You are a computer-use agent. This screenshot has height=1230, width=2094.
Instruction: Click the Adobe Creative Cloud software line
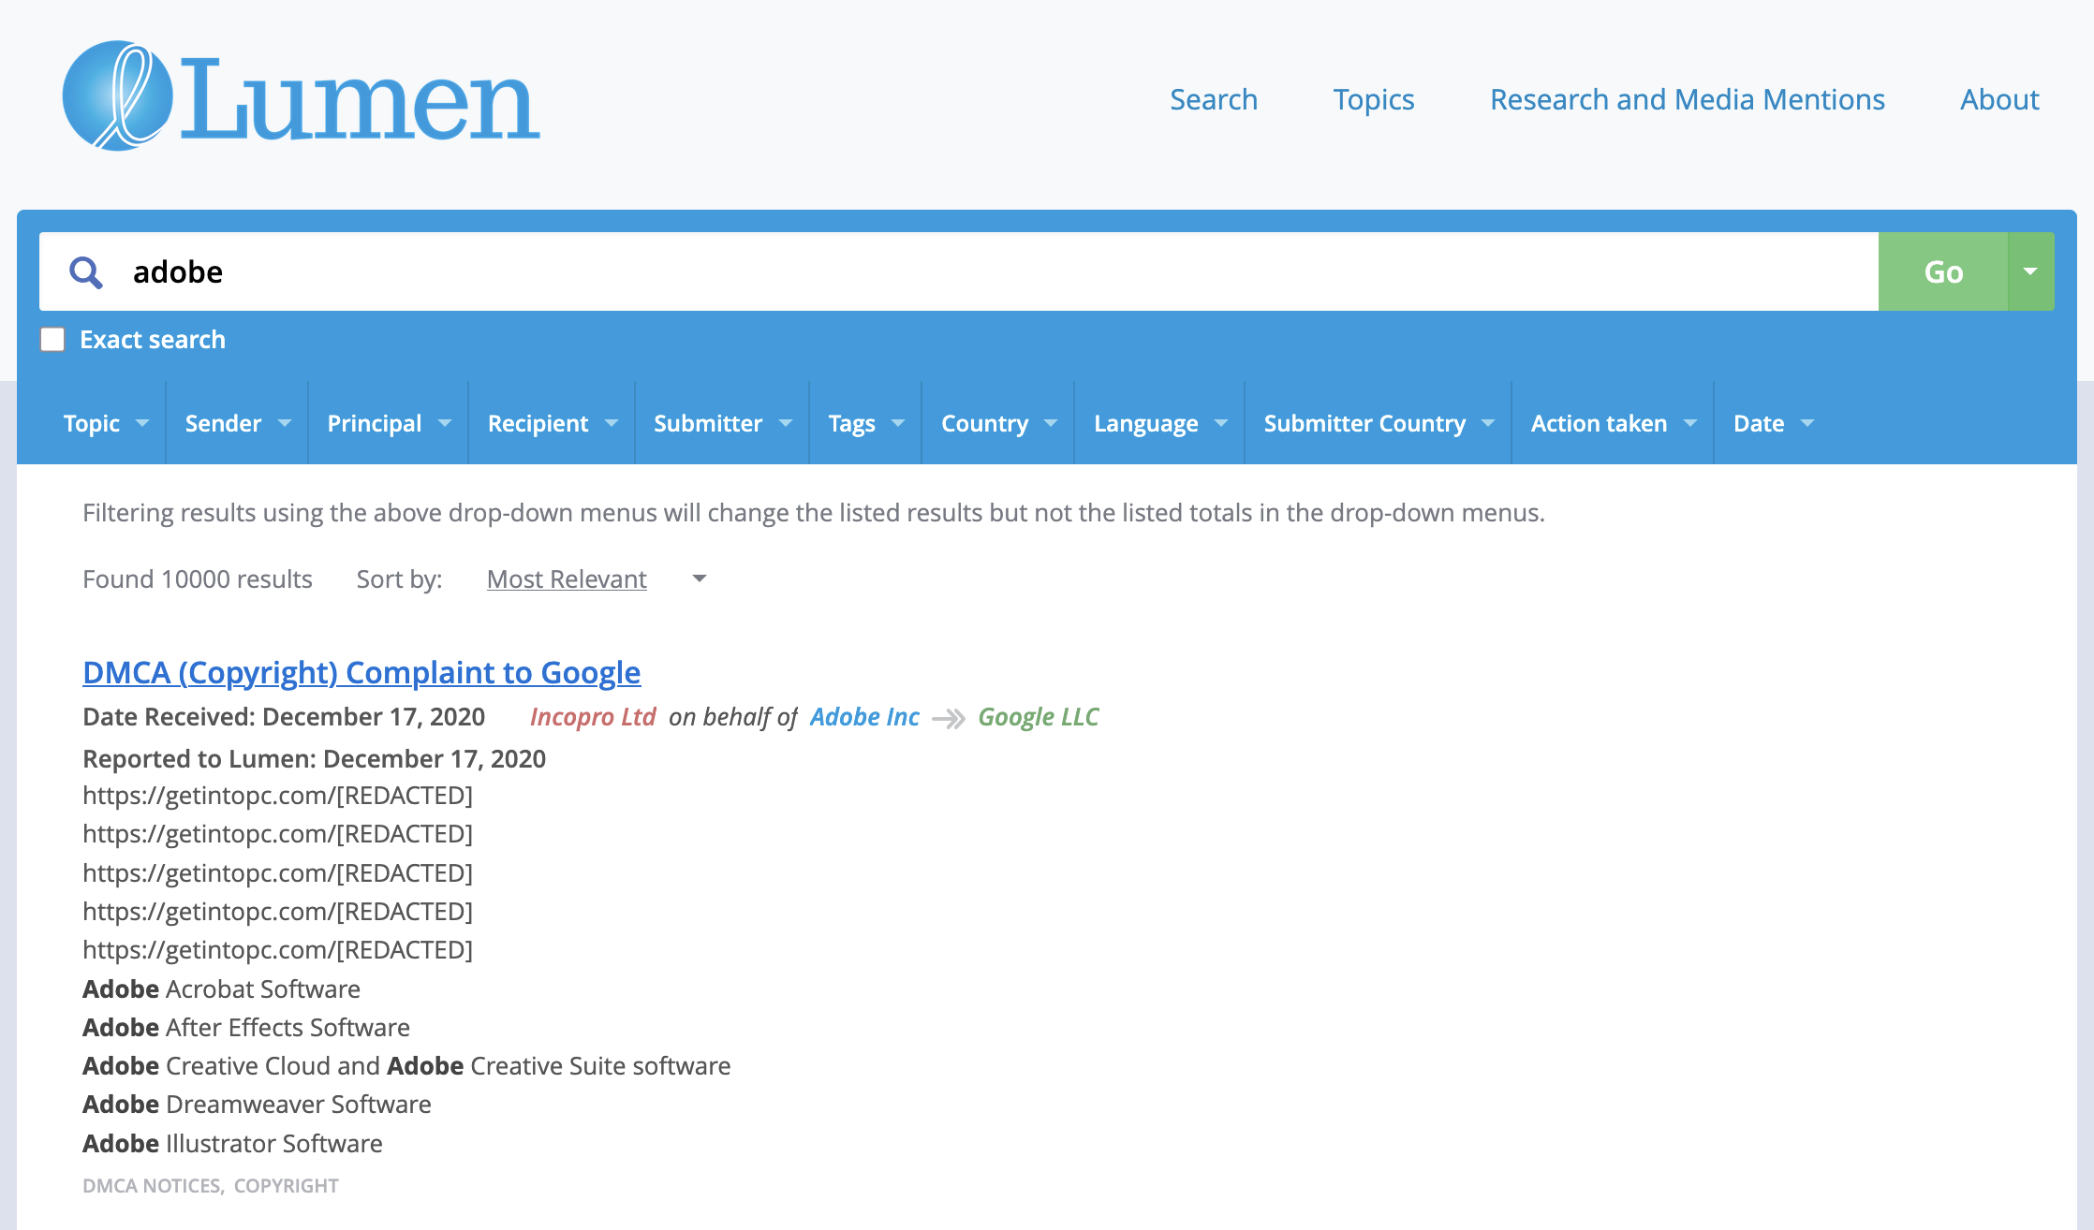[x=406, y=1066]
